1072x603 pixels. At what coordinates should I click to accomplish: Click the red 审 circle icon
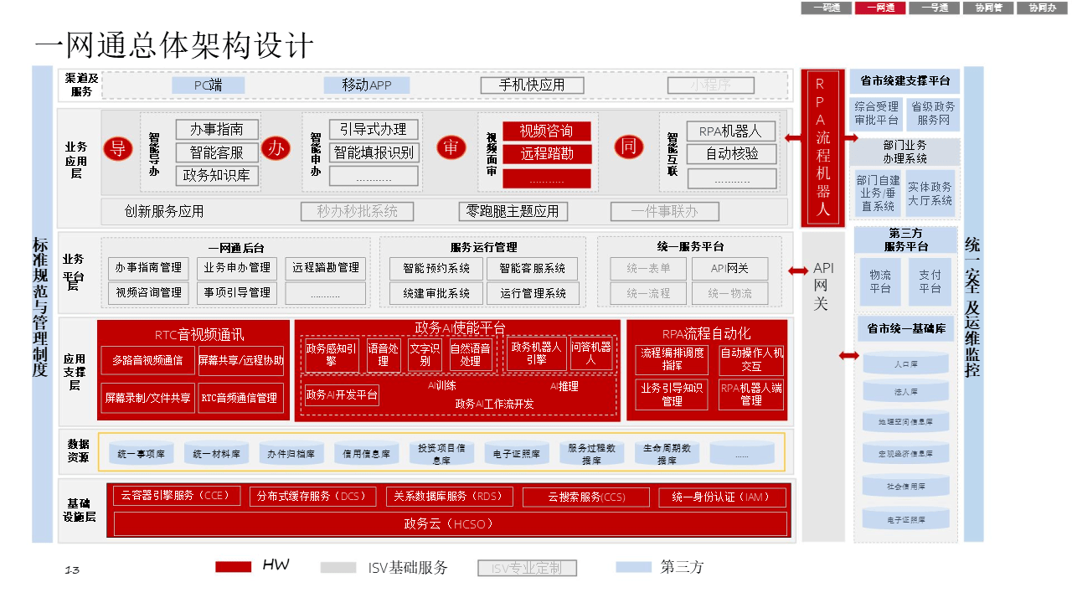click(451, 148)
